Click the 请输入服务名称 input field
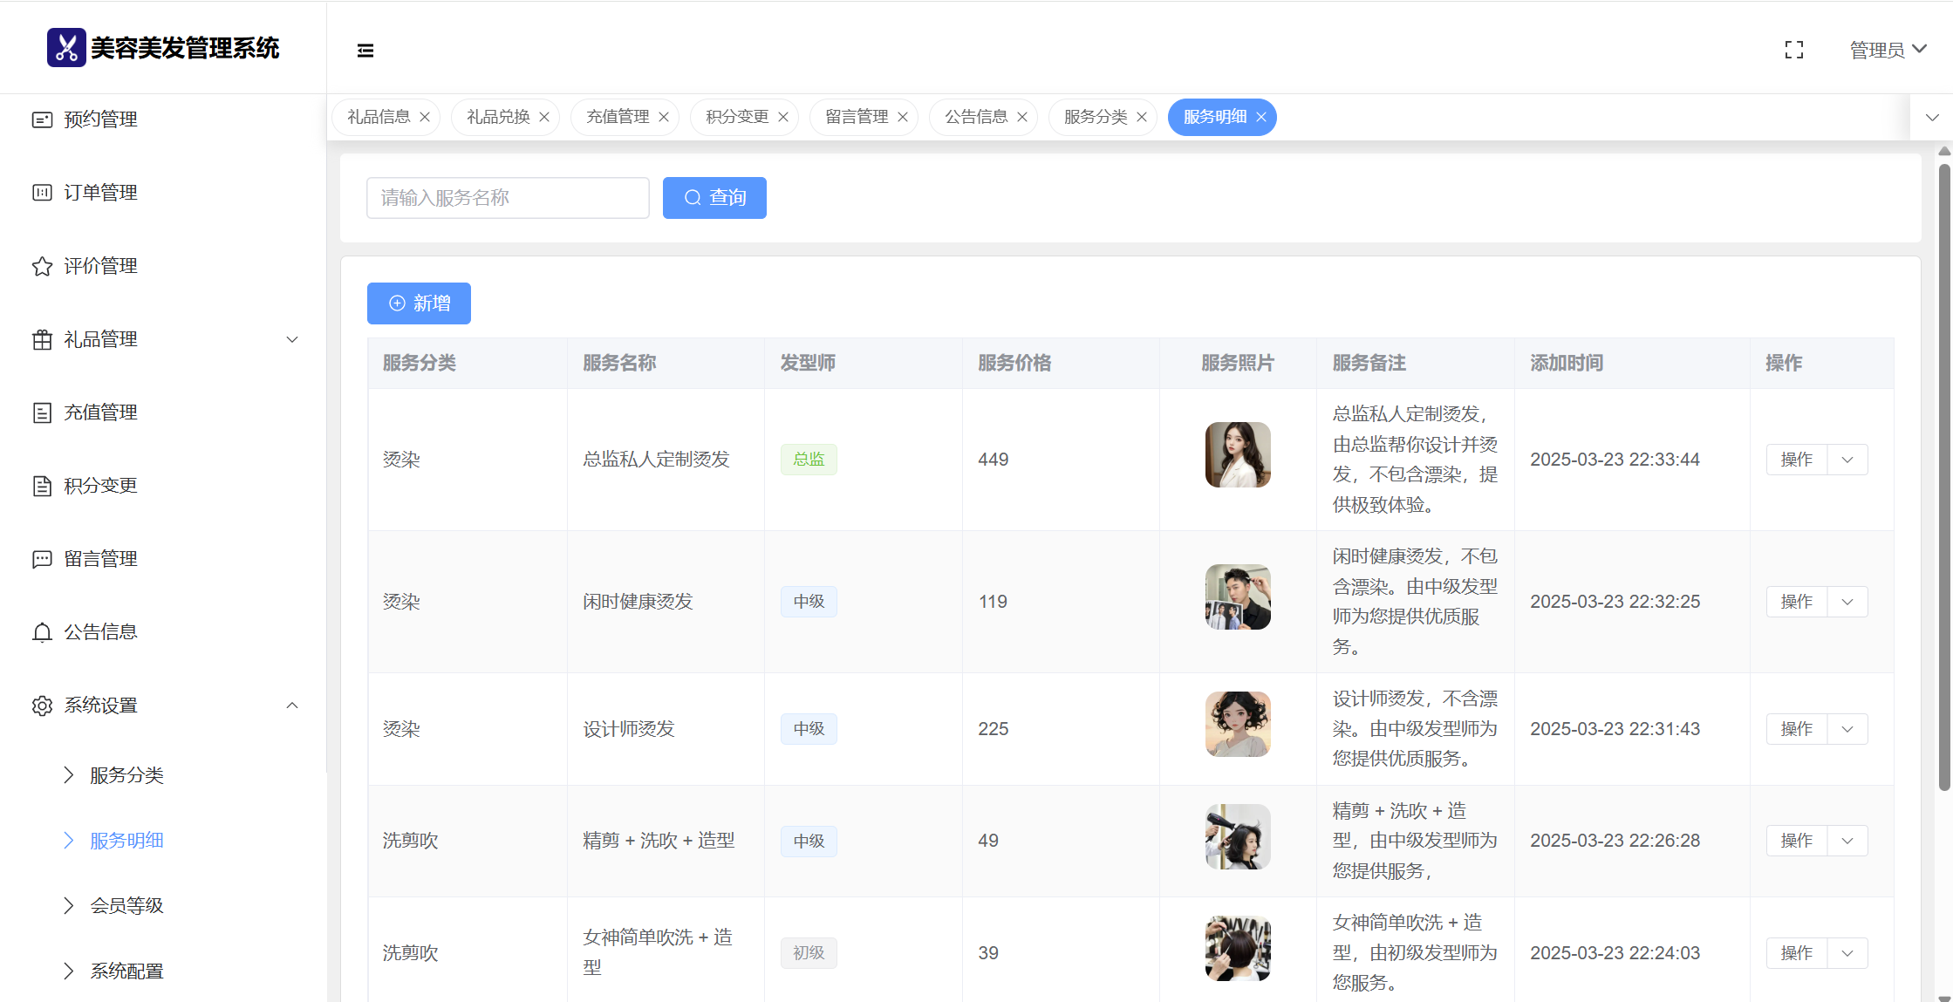1953x1002 pixels. pyautogui.click(x=508, y=198)
